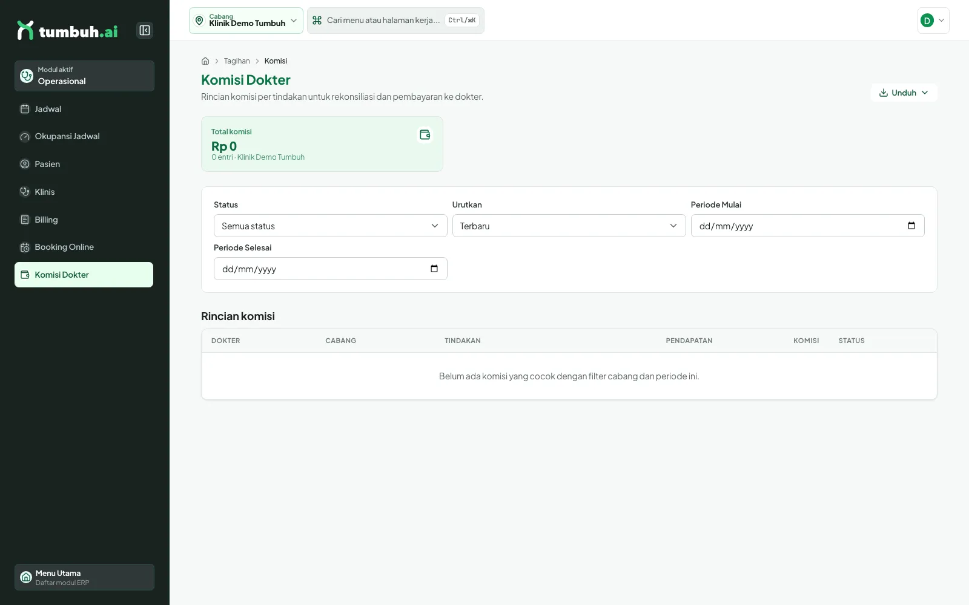Expand the Cabang Klinik Demo Tumbuh dropdown
Viewport: 969px width, 605px height.
tap(246, 21)
